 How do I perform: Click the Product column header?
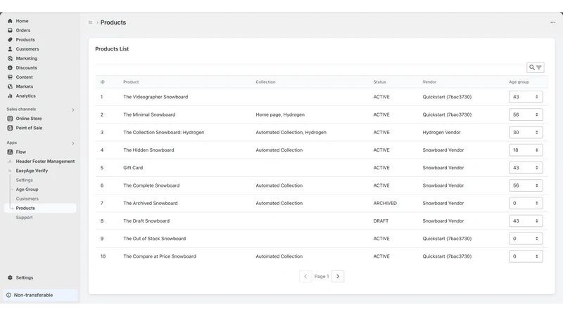(x=131, y=81)
